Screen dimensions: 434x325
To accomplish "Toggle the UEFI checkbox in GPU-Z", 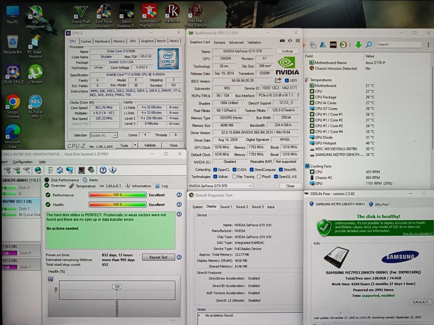I will 287,80.
